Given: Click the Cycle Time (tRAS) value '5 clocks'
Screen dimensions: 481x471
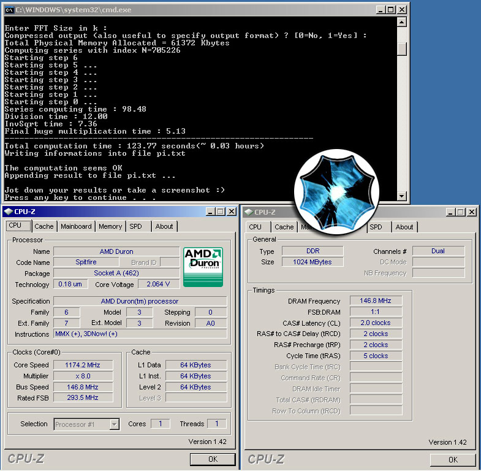Looking at the screenshot, I should coord(376,356).
